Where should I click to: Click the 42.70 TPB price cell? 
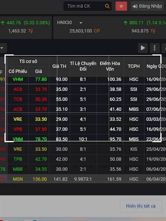click(41, 159)
